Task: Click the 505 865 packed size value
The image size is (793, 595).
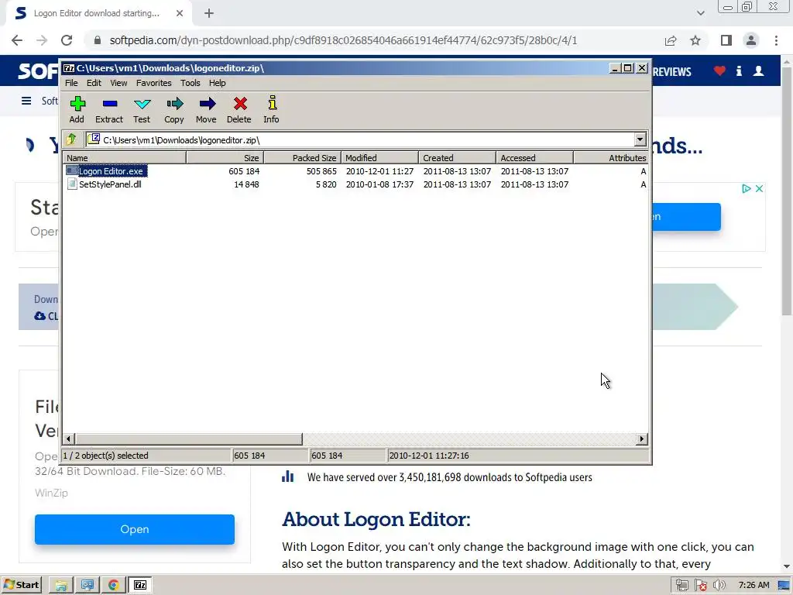Action: coord(321,171)
